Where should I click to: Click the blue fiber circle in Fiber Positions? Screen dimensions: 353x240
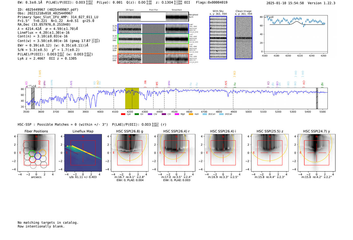click(x=38, y=156)
